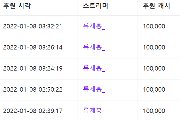
Task: Click column divider between 후원 시각 and 스트리머 headers
Action: tap(78, 8)
